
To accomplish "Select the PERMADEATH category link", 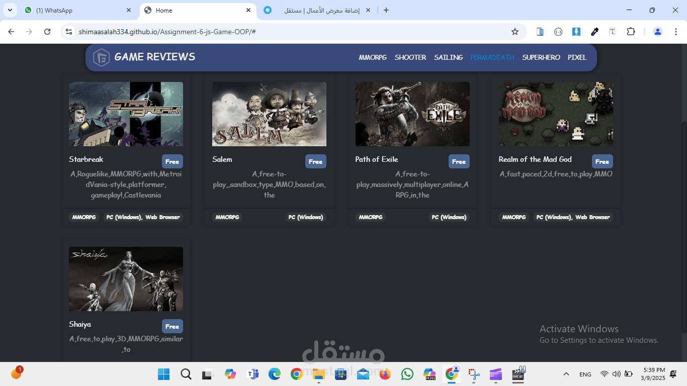I will tap(492, 57).
